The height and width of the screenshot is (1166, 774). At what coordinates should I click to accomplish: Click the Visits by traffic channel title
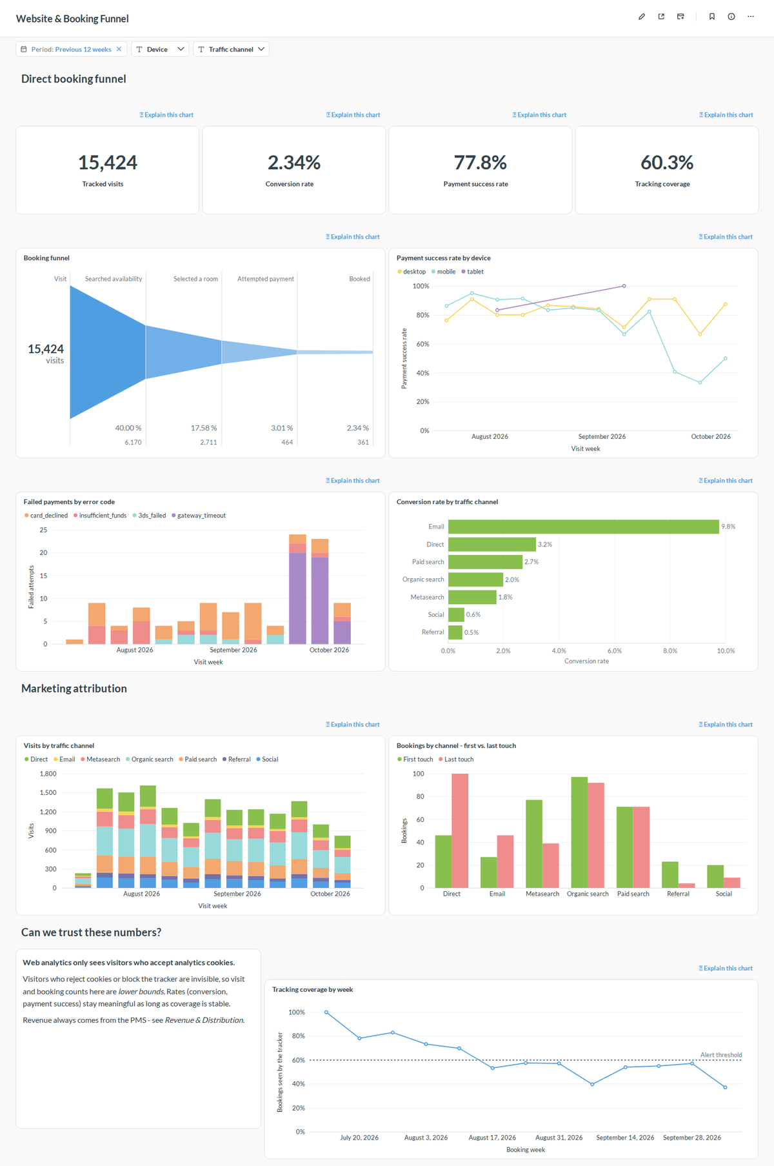click(59, 746)
